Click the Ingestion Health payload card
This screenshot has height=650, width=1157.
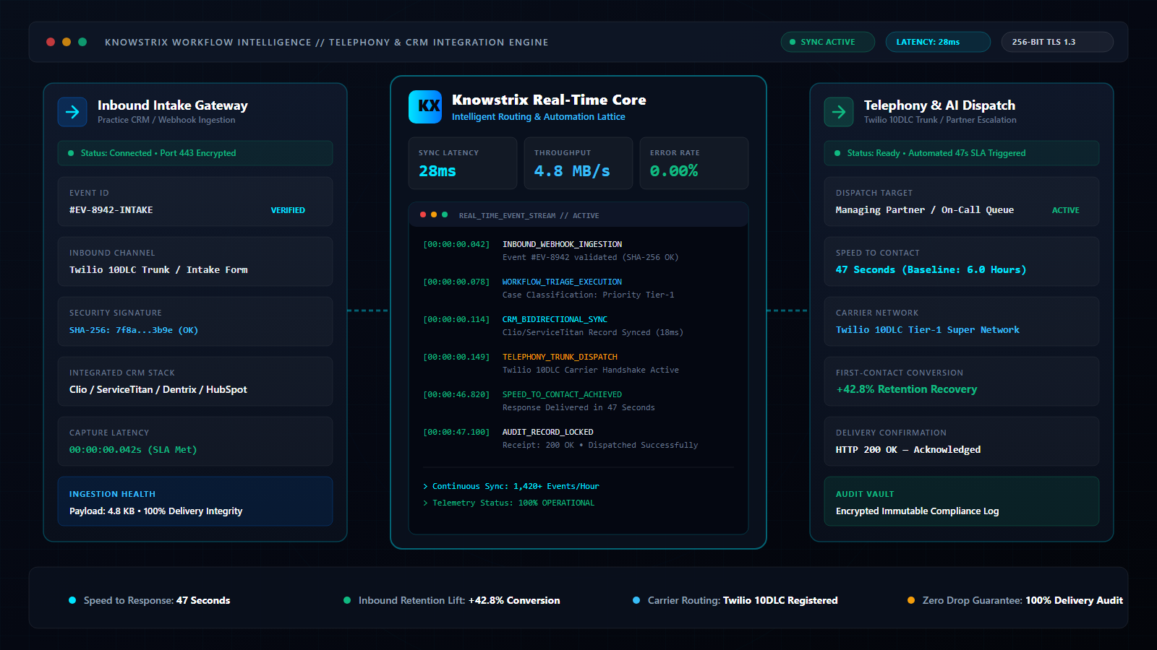point(195,501)
